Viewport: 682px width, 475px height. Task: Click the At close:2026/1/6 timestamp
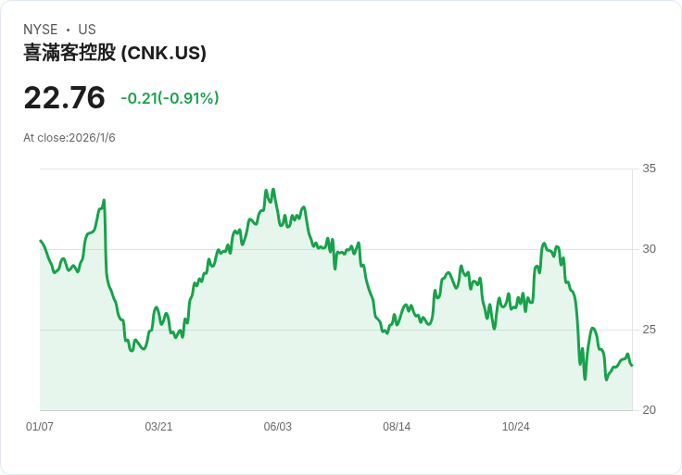click(x=69, y=138)
